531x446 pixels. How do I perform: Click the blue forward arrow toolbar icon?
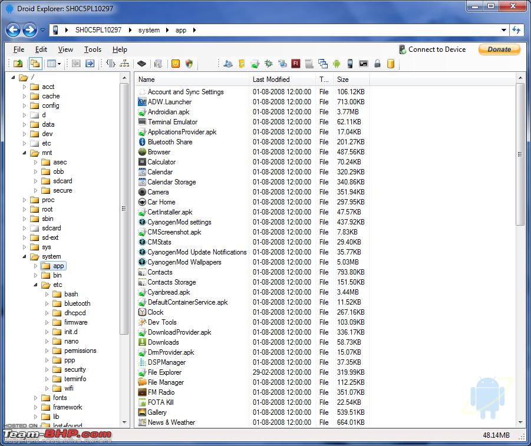tap(90, 63)
